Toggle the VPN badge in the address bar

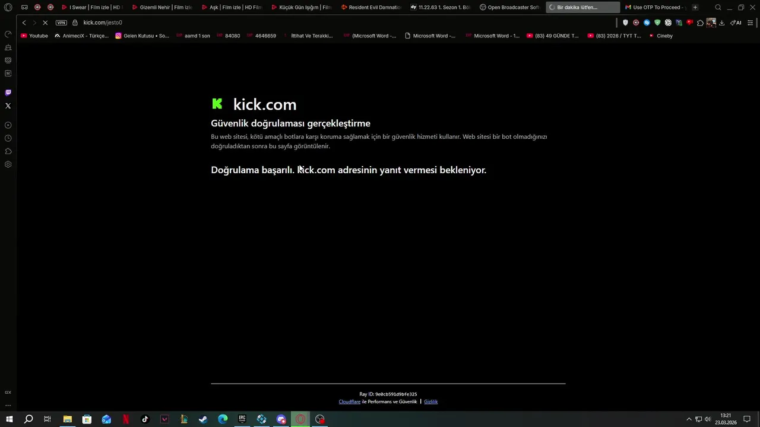click(x=61, y=23)
